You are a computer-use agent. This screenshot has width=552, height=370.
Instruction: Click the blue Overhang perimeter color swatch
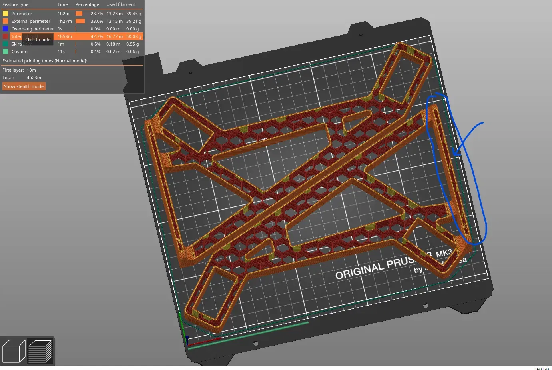pyautogui.click(x=6, y=29)
